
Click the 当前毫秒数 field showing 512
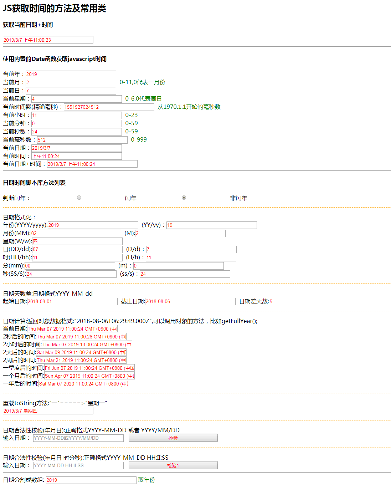coord(82,140)
